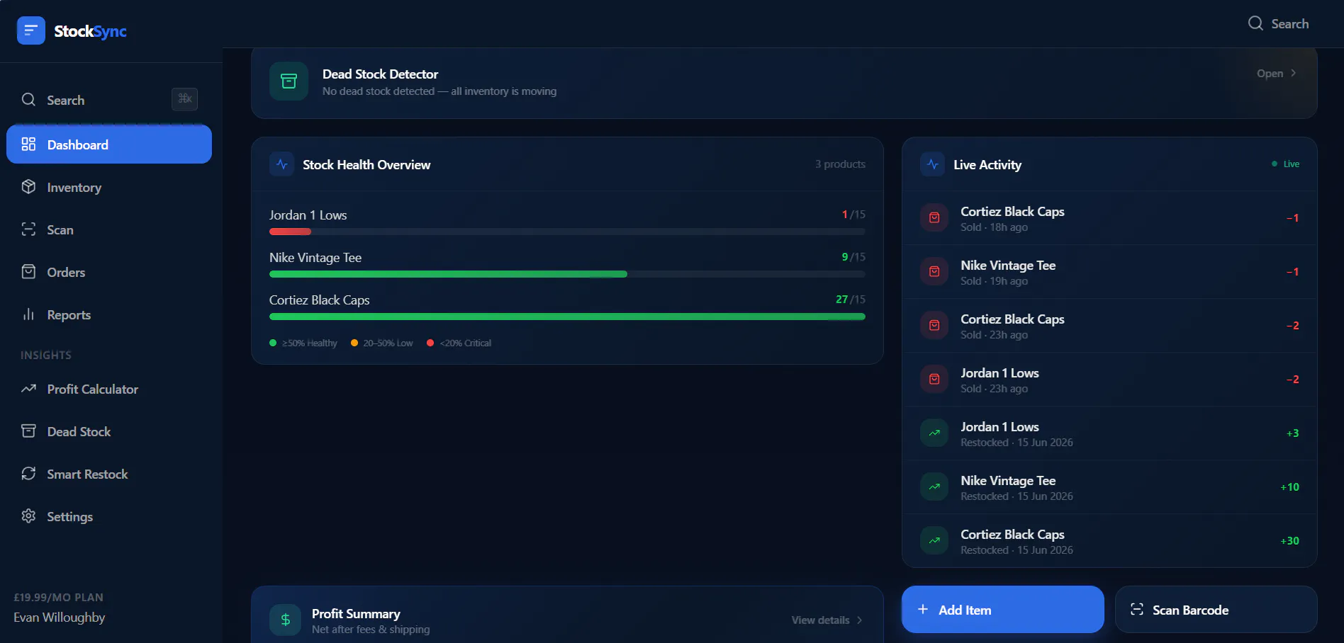Image resolution: width=1344 pixels, height=643 pixels.
Task: Click the Cortiez Black Caps name in Stock Health
Action: coord(320,300)
